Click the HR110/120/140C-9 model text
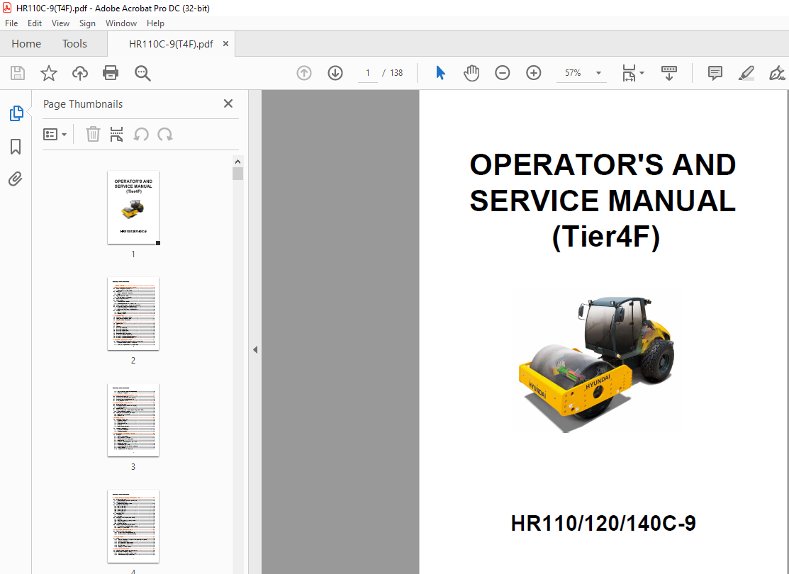789x574 pixels. point(603,523)
